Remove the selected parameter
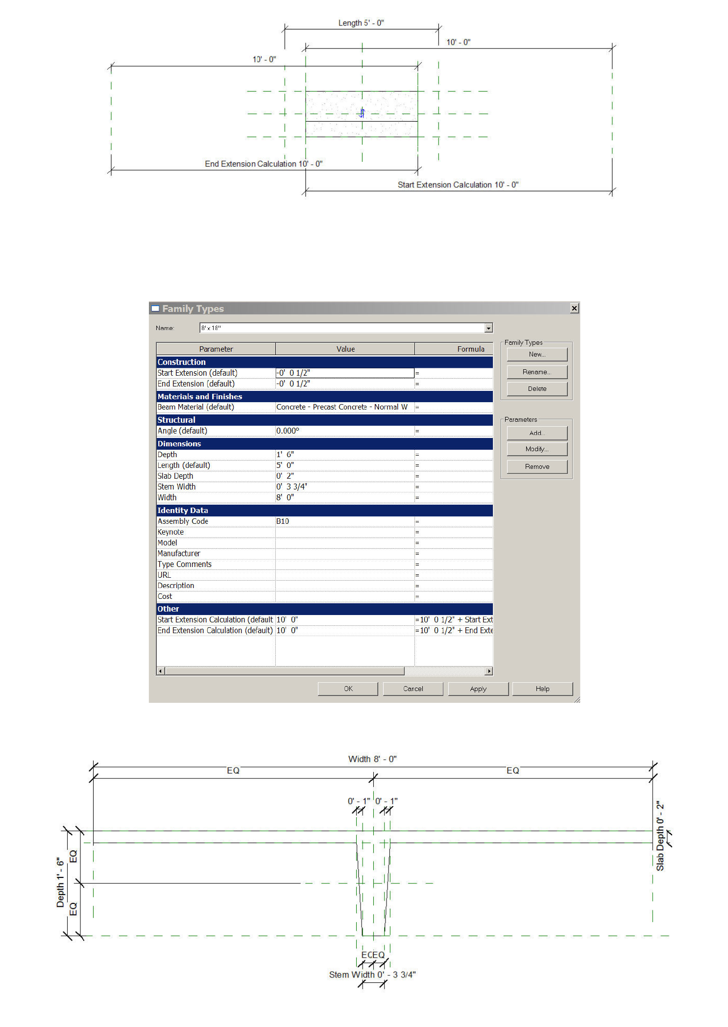The width and height of the screenshot is (728, 1027). [x=537, y=466]
